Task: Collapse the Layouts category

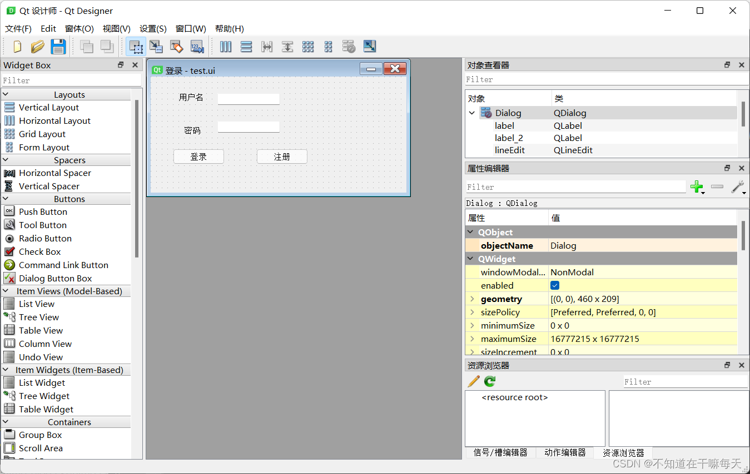Action: (x=6, y=94)
